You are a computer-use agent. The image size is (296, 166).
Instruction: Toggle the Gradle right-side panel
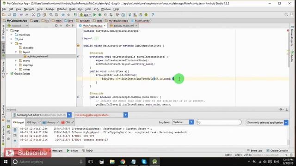coord(292,56)
